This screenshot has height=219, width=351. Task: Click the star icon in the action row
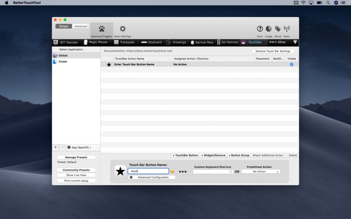click(109, 64)
